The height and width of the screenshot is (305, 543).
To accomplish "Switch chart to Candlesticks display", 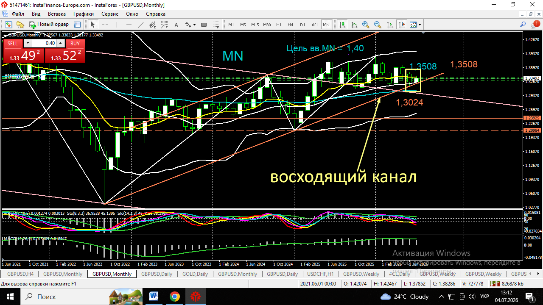I will (x=342, y=25).
